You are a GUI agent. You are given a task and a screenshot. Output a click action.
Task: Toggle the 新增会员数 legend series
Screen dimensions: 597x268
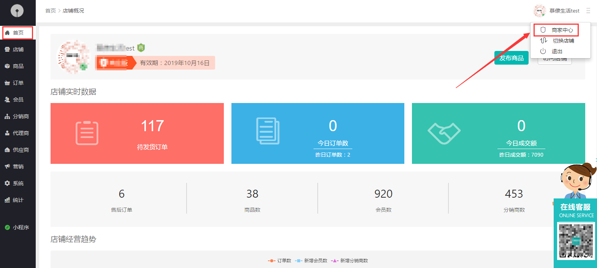[x=311, y=261]
